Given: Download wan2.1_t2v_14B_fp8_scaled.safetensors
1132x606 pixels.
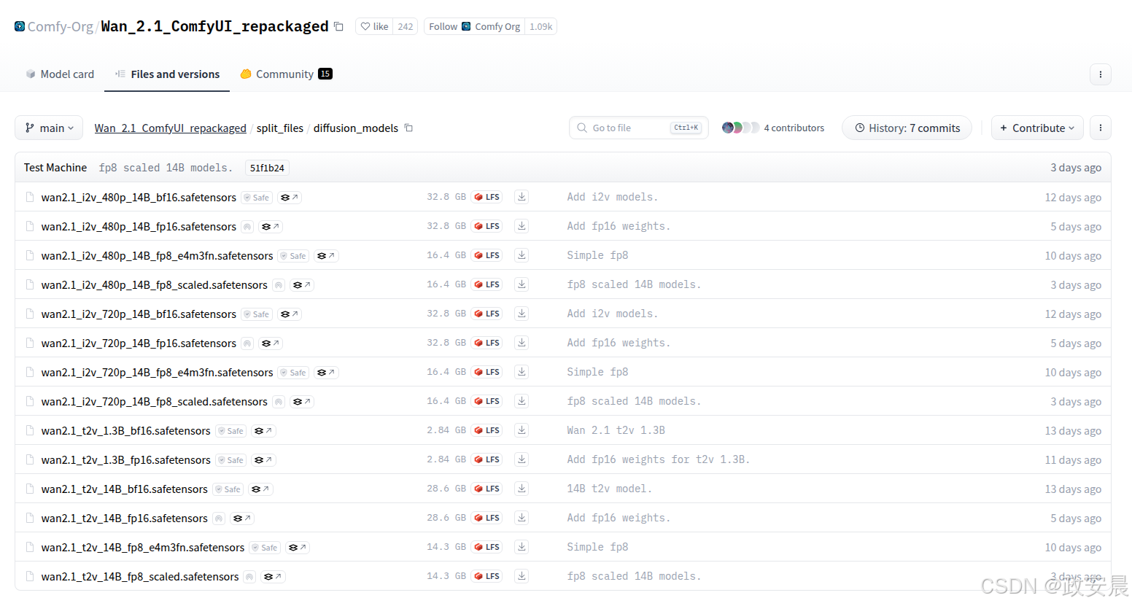Looking at the screenshot, I should point(522,576).
